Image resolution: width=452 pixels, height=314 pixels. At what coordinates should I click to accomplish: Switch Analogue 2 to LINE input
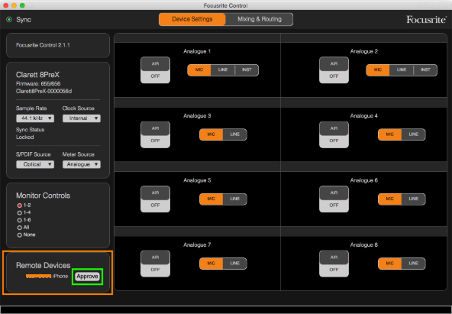coord(402,70)
